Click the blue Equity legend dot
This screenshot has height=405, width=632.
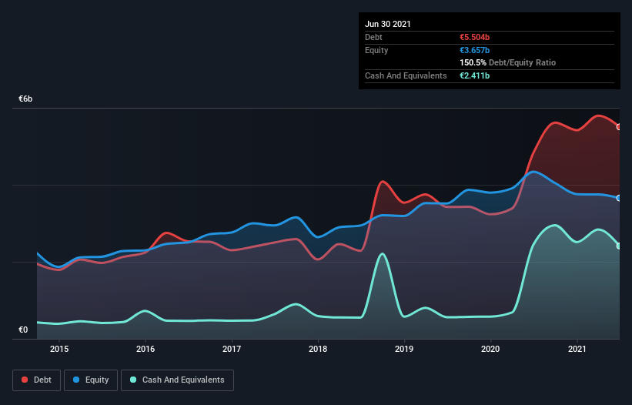click(76, 380)
